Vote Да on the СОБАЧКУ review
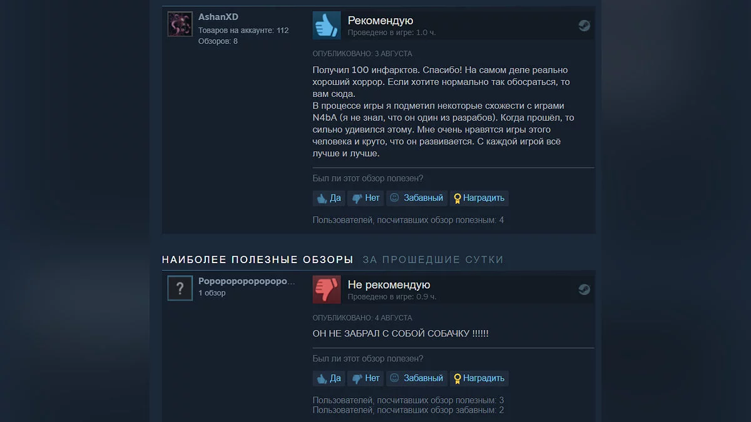 (x=329, y=378)
